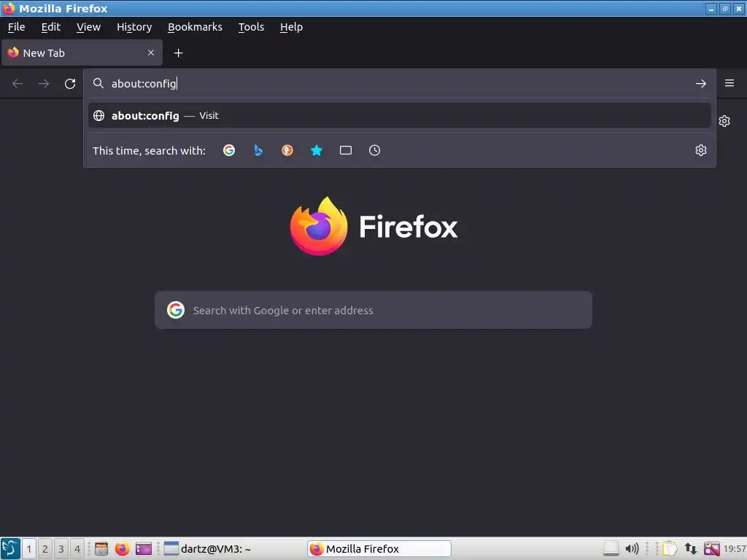Launch terminal from taskbar launcher
This screenshot has width=747, height=560.
[144, 548]
